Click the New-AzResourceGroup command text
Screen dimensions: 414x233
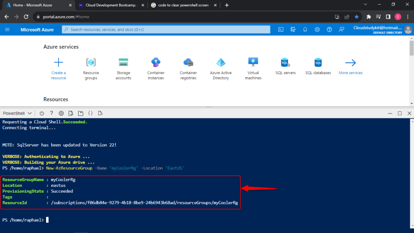tap(69, 168)
